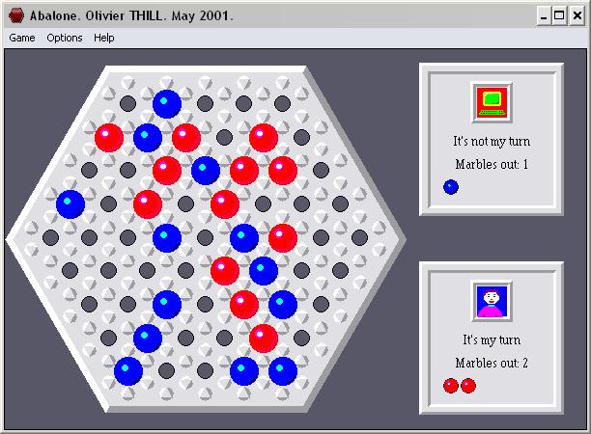Select the middle blue marble in the bottom row
The height and width of the screenshot is (434, 591).
pos(244,371)
